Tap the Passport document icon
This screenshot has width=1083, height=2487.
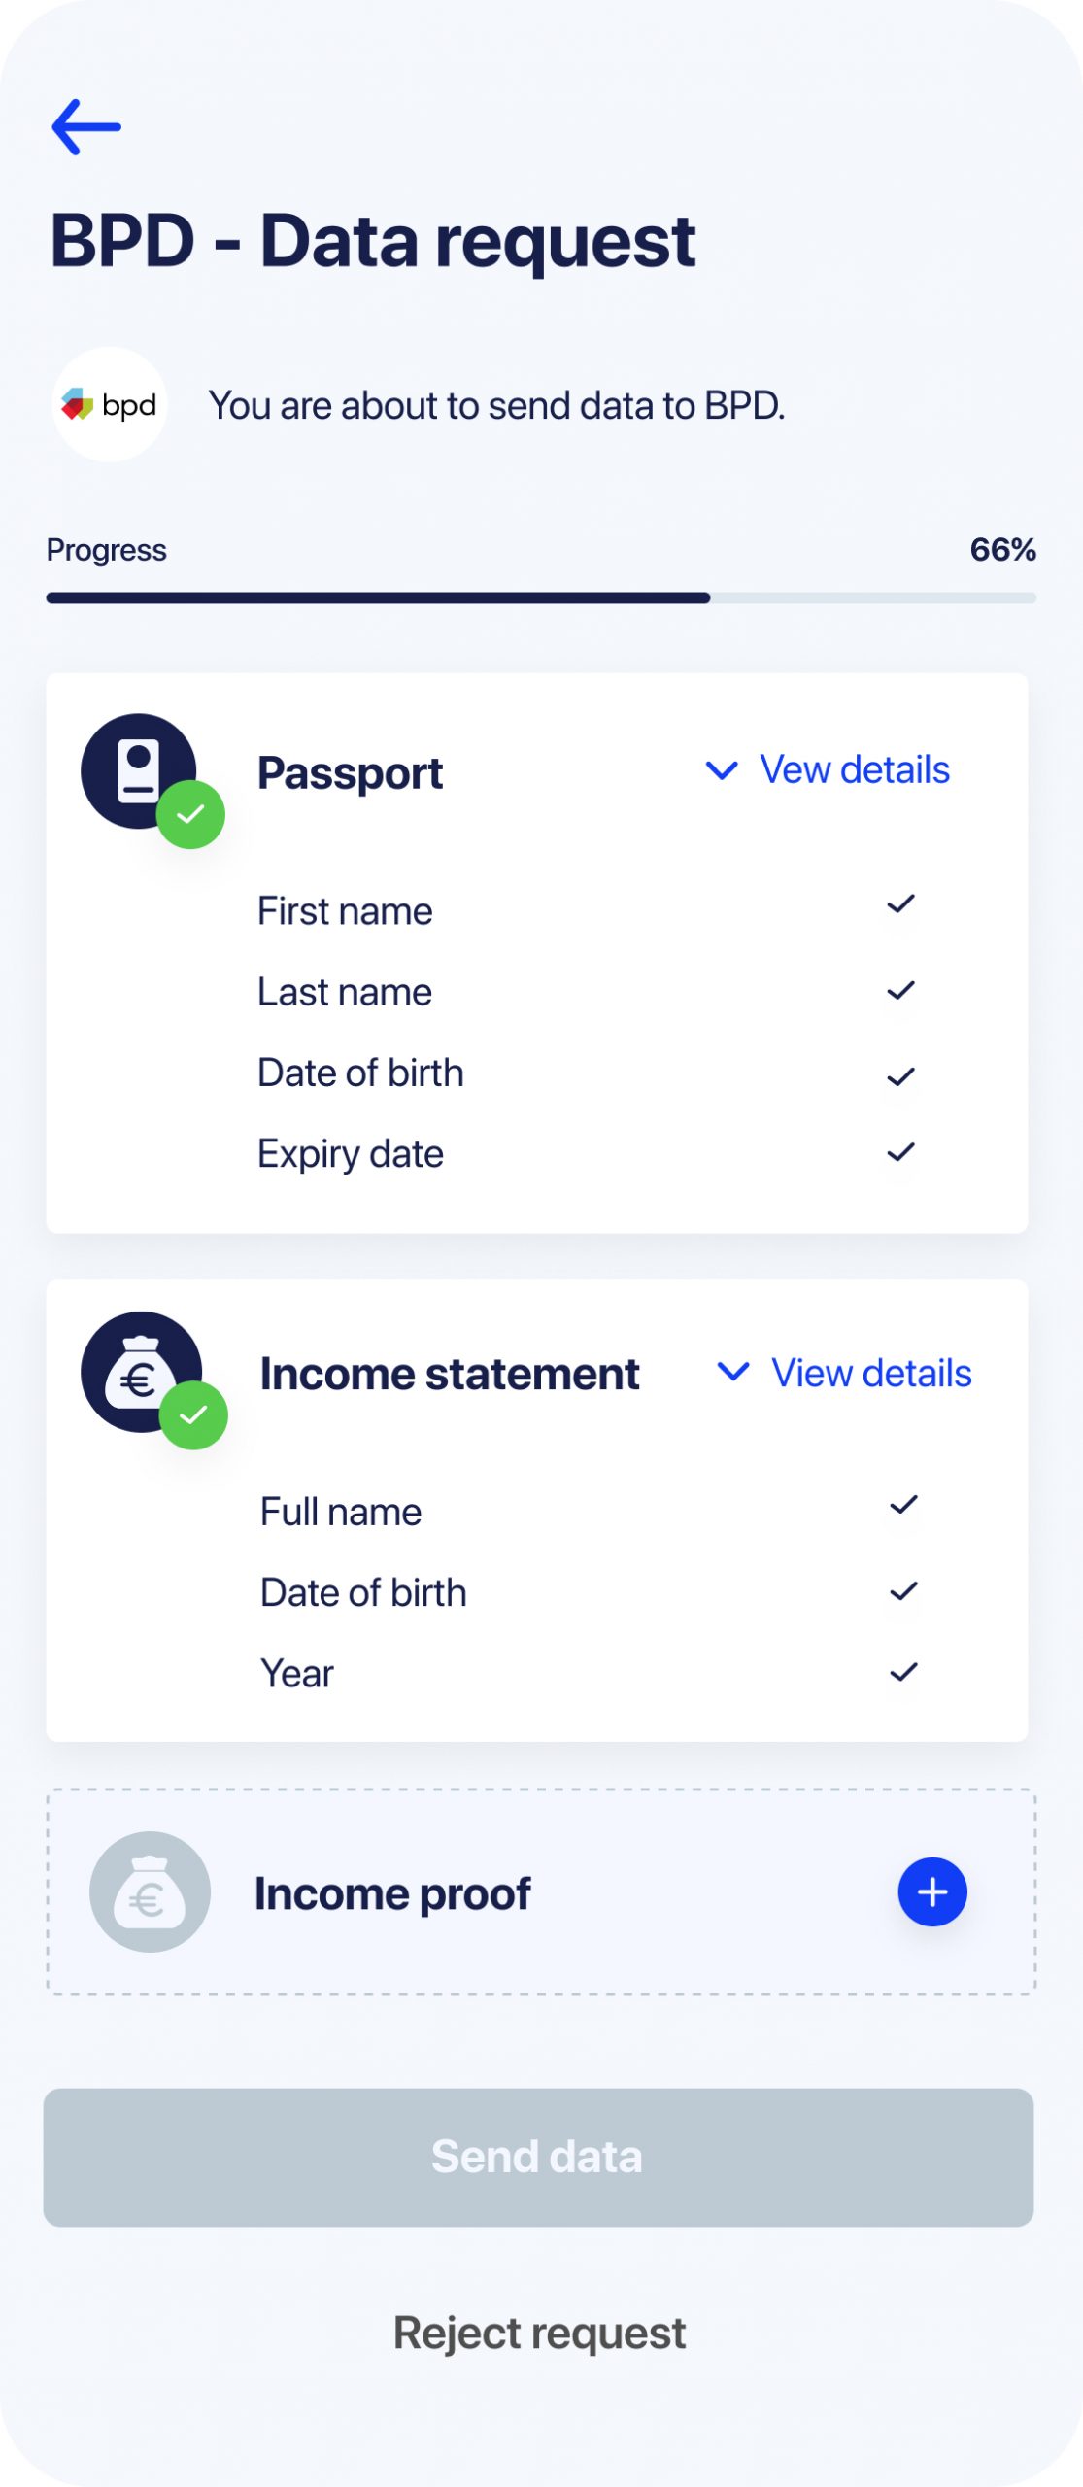click(x=138, y=771)
